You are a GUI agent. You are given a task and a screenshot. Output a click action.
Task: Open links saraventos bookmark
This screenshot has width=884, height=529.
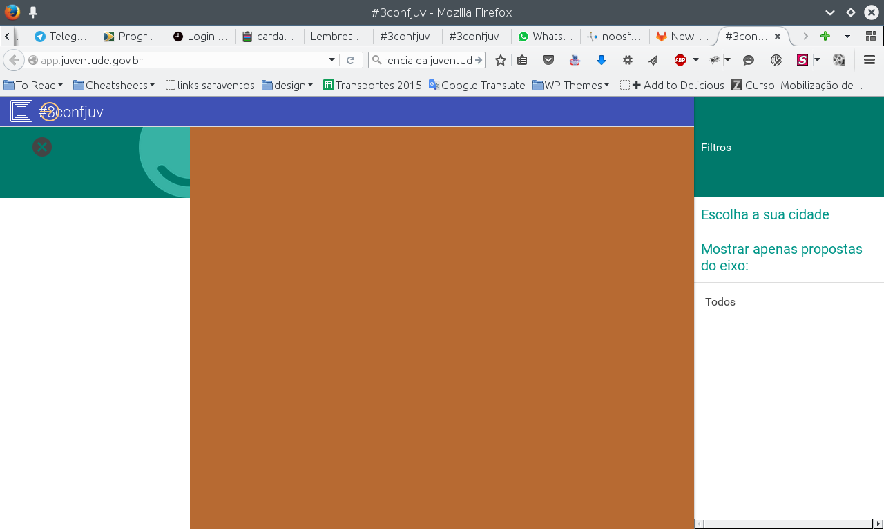pyautogui.click(x=210, y=85)
